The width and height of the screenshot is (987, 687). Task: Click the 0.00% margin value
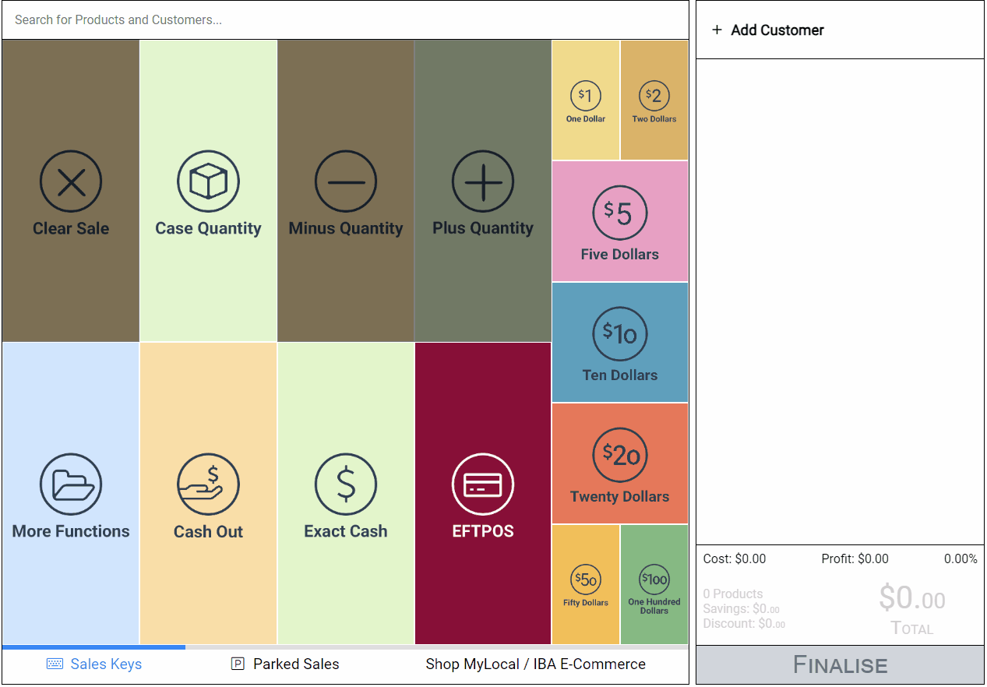tap(961, 559)
